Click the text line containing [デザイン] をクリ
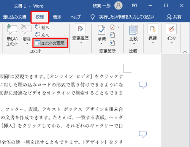Viewport: 190px width, 147px height. click(62, 142)
